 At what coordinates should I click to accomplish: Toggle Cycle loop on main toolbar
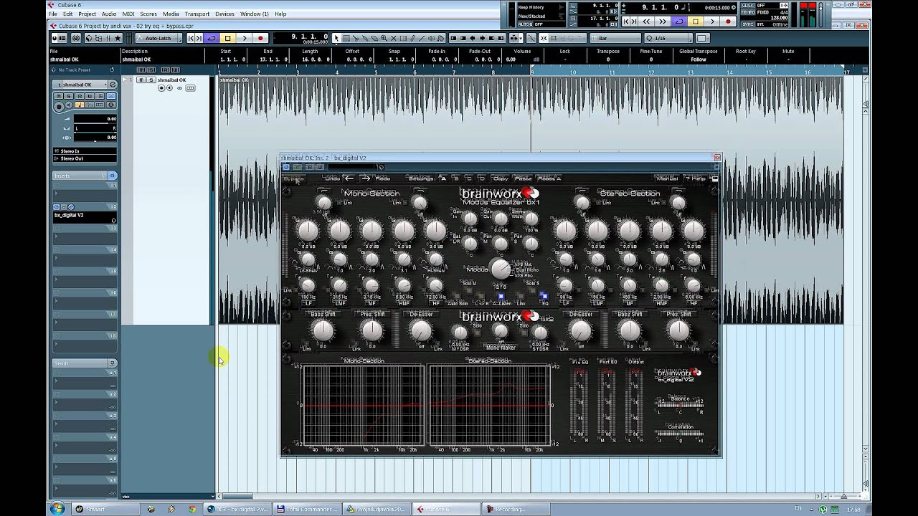(211, 38)
